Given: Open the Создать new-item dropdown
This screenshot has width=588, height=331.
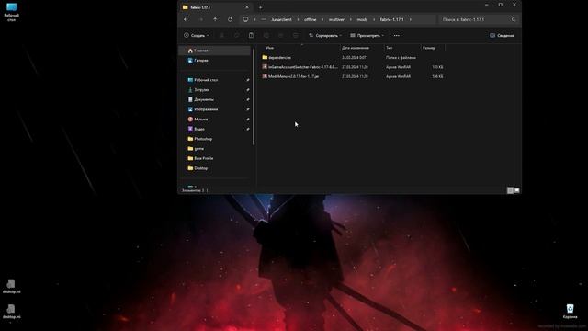Looking at the screenshot, I should click(x=197, y=35).
